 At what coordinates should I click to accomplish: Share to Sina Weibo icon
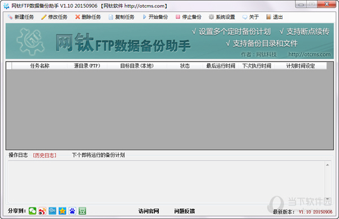coord(42,211)
